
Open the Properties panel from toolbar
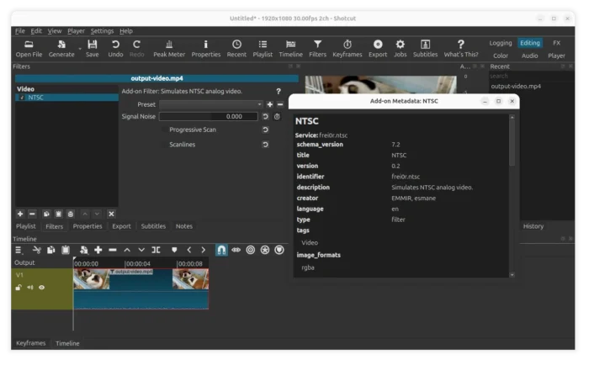[x=206, y=49]
